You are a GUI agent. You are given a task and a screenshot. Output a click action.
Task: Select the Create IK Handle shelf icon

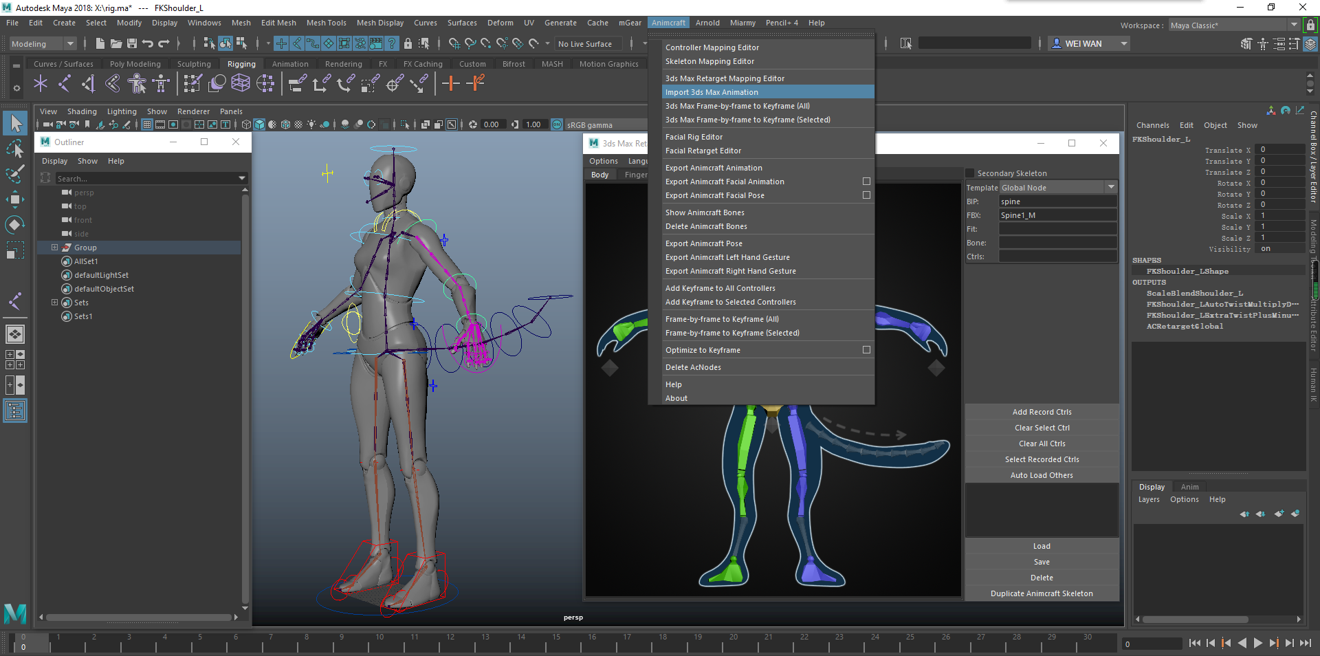click(x=89, y=84)
